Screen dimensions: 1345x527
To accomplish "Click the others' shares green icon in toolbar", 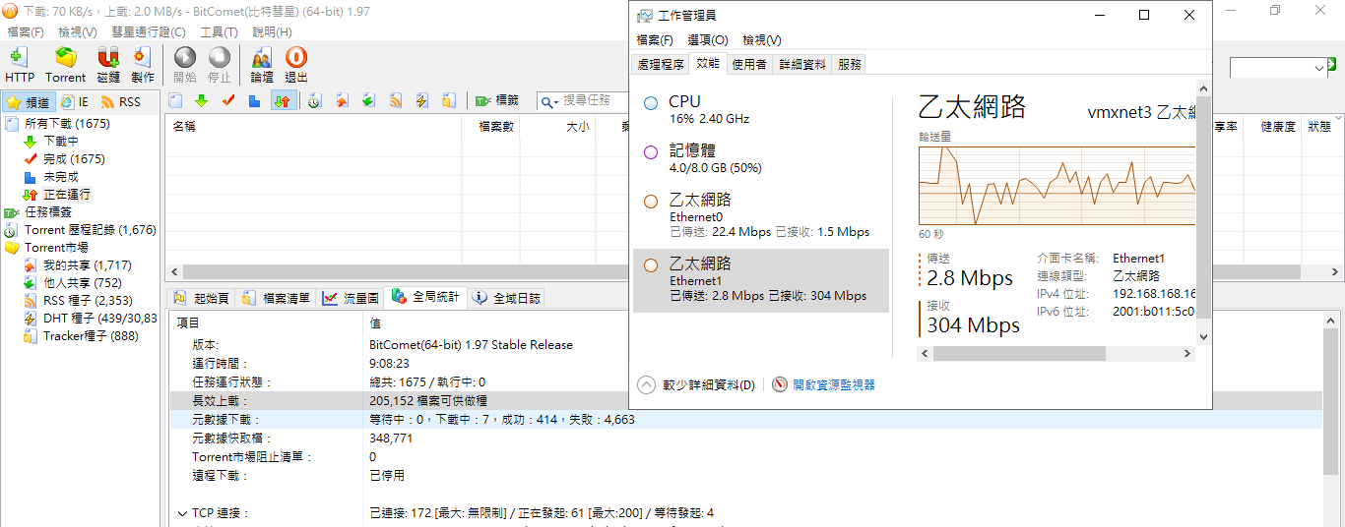I will pos(368,100).
